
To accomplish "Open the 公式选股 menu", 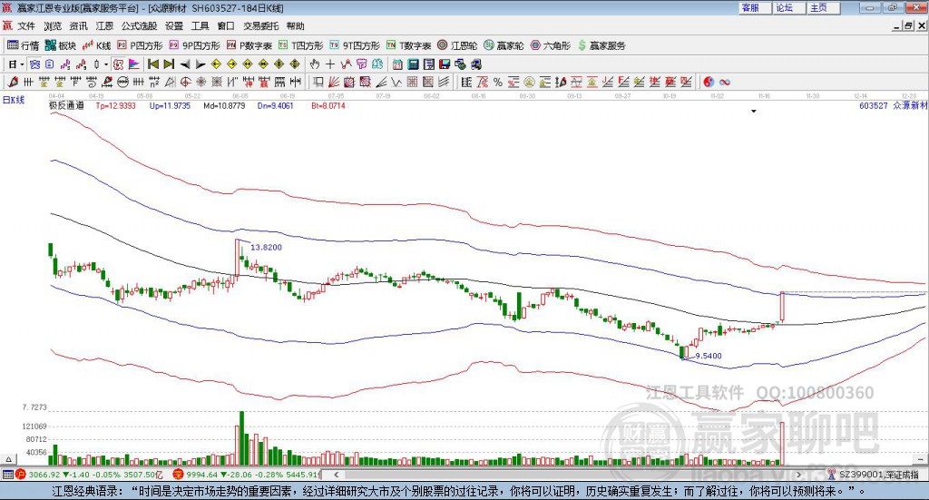I will click(x=139, y=26).
